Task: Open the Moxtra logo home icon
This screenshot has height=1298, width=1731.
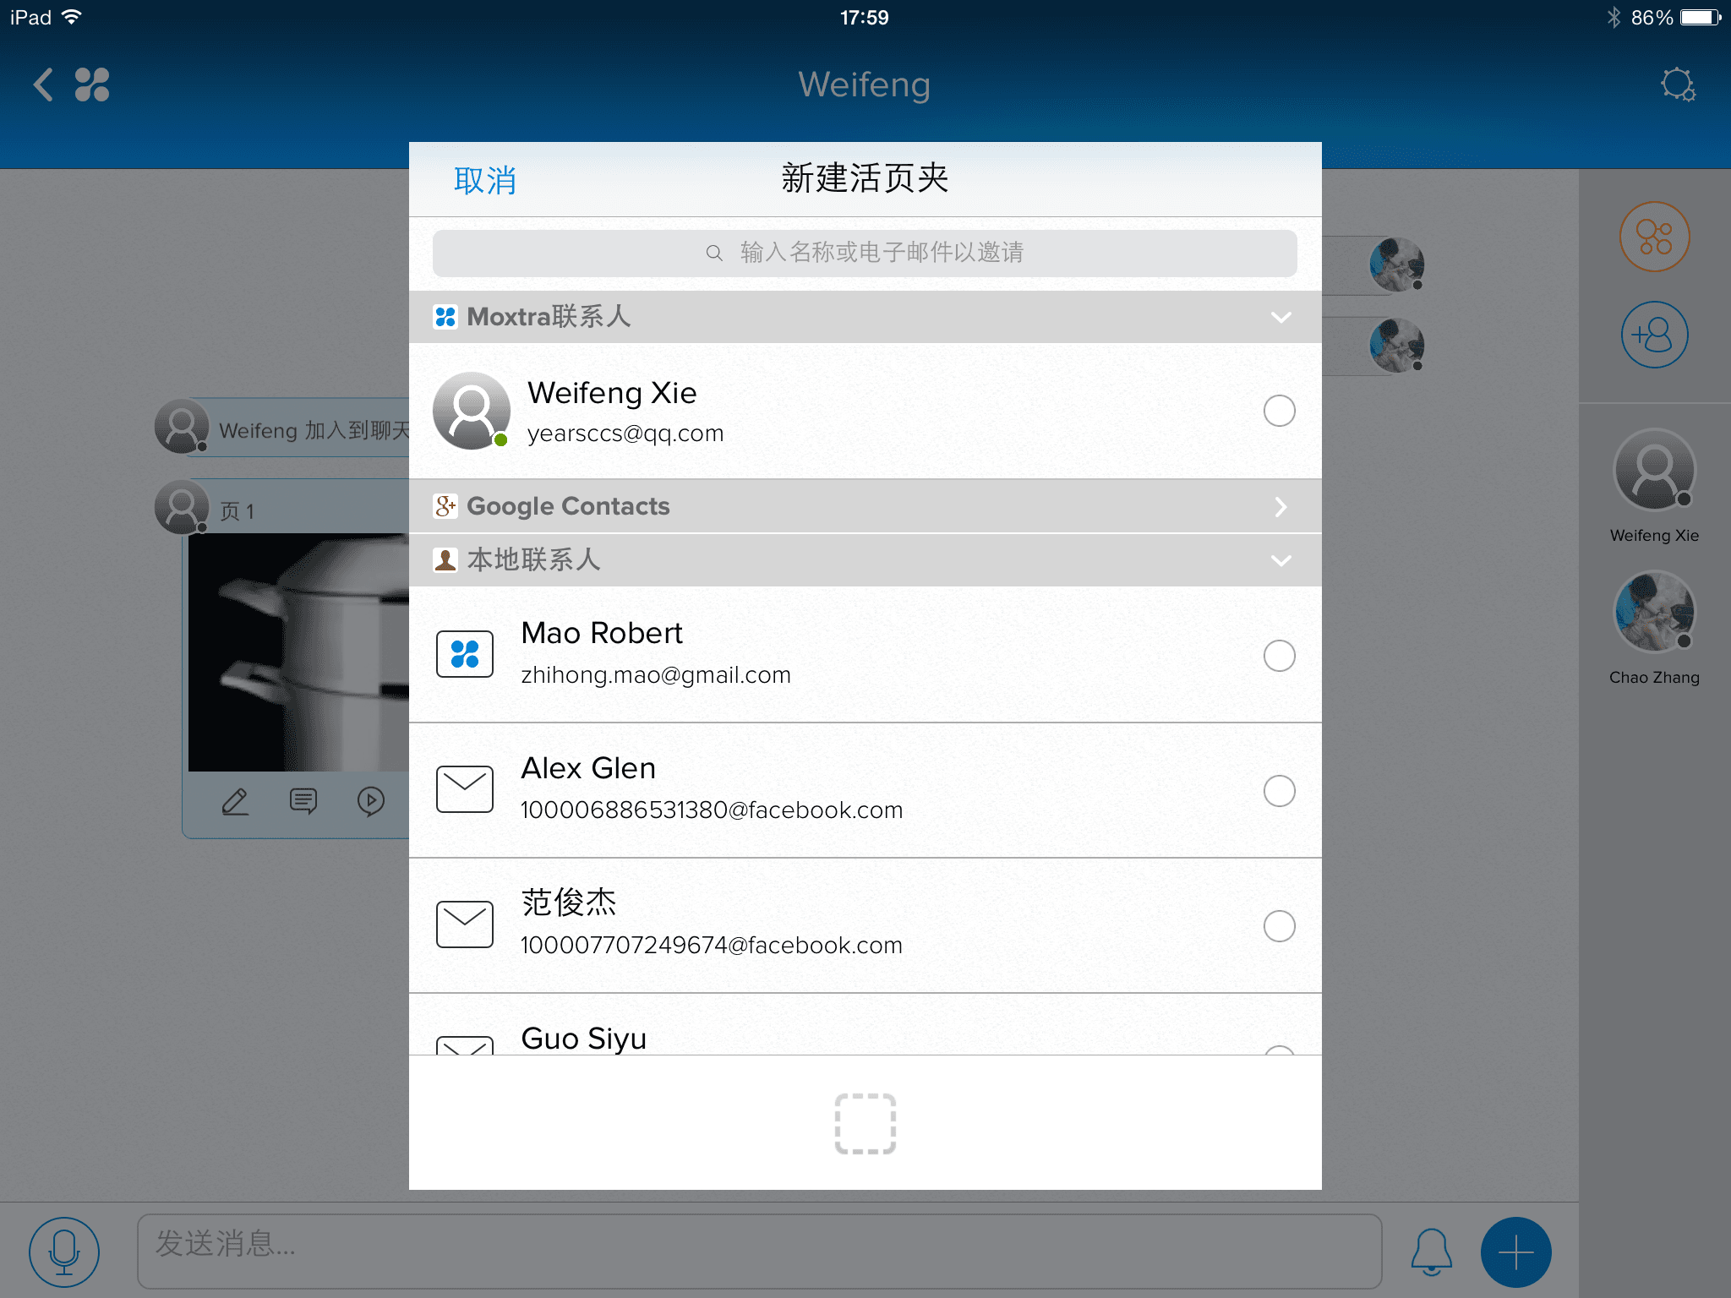Action: [x=92, y=85]
